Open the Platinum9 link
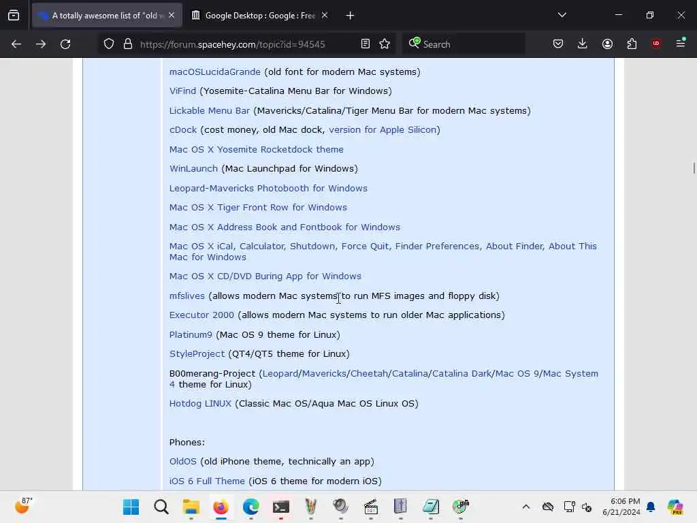 (x=191, y=334)
